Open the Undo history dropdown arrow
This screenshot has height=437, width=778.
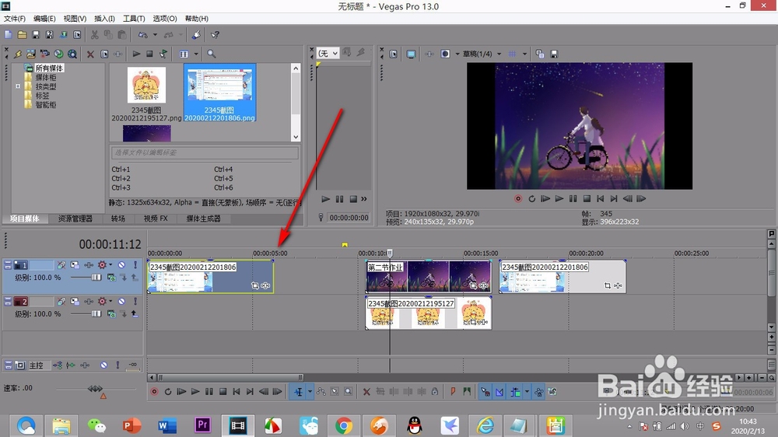tap(155, 35)
